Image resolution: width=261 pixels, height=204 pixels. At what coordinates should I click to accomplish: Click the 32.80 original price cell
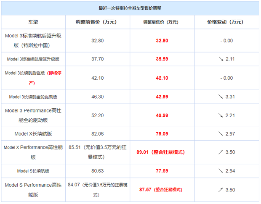pyautogui.click(x=98, y=41)
